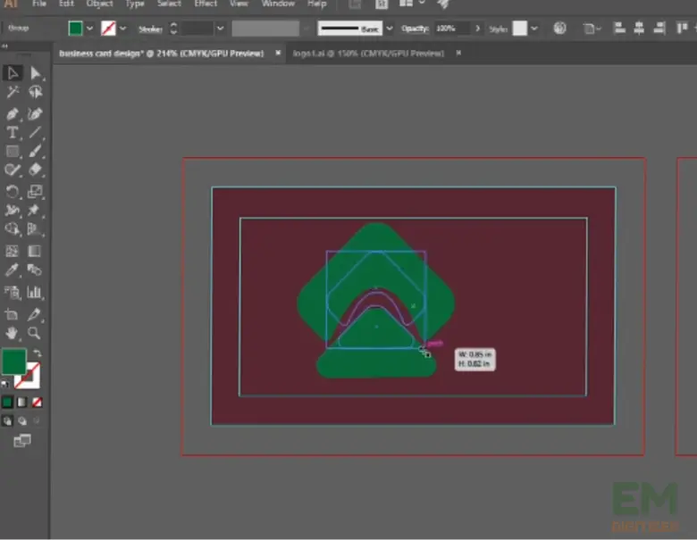
Task: Select the Puppet Warp pin tool
Action: pyautogui.click(x=35, y=210)
